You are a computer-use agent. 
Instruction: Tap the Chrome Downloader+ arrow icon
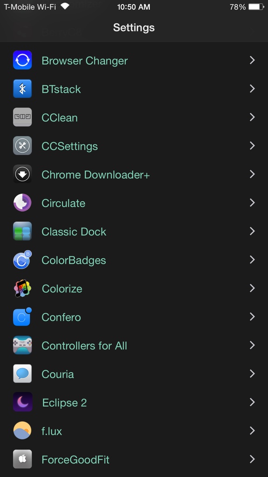(x=22, y=174)
